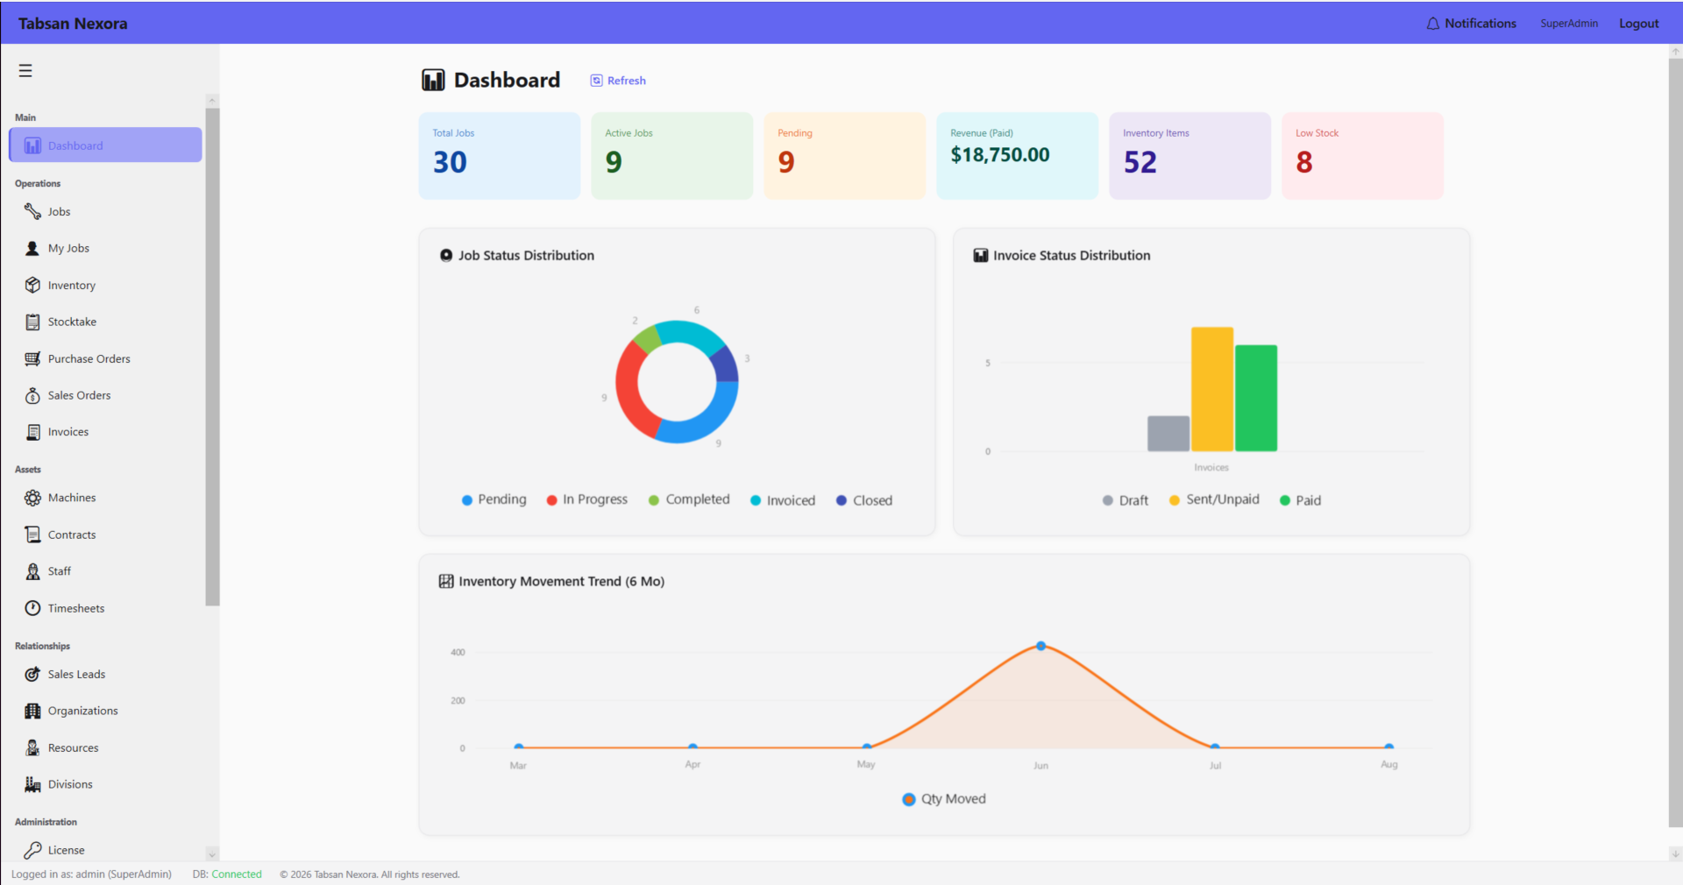The width and height of the screenshot is (1683, 885).
Task: Toggle the Draft legend in invoice chart
Action: (x=1126, y=500)
